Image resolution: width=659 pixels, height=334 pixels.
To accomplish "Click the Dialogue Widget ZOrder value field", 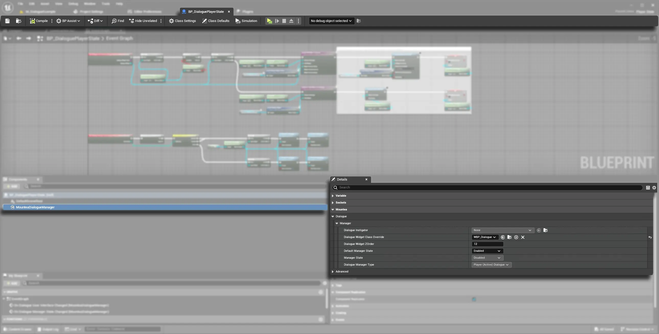I will click(487, 244).
